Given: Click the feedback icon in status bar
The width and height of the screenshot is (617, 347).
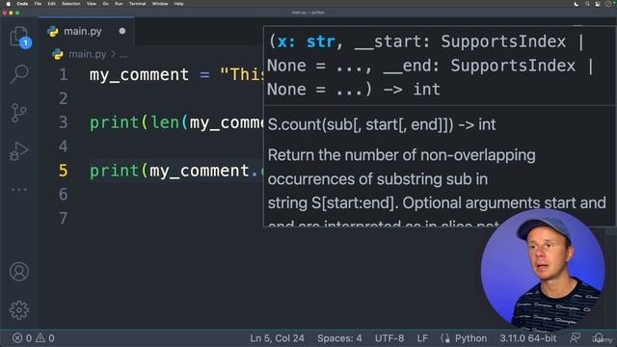Looking at the screenshot, I should click(x=575, y=337).
